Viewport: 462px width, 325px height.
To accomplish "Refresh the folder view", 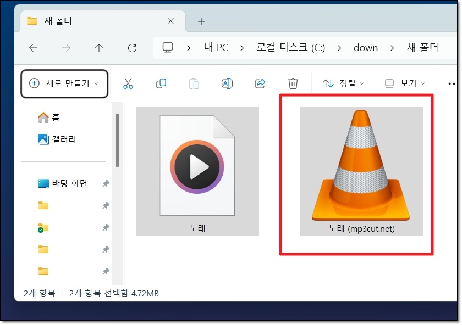I will click(x=132, y=48).
